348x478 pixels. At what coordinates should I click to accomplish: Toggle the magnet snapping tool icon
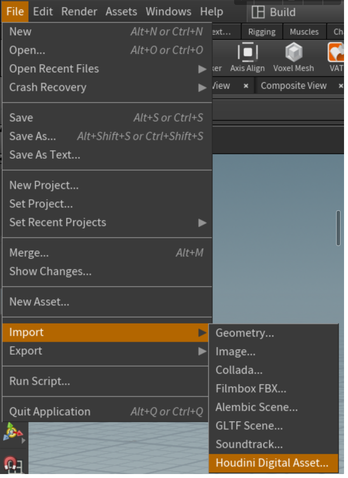[12, 464]
